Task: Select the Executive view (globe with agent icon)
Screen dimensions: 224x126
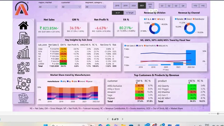Action: click(x=23, y=98)
